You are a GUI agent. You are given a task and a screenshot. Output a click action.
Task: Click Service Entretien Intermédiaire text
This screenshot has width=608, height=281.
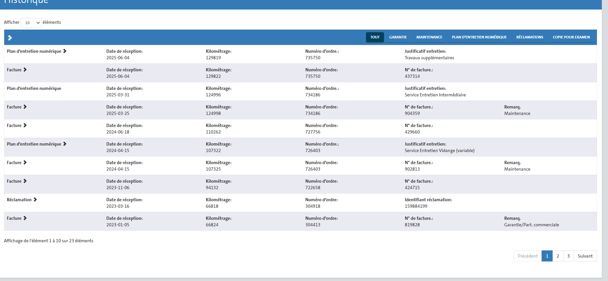pos(435,95)
